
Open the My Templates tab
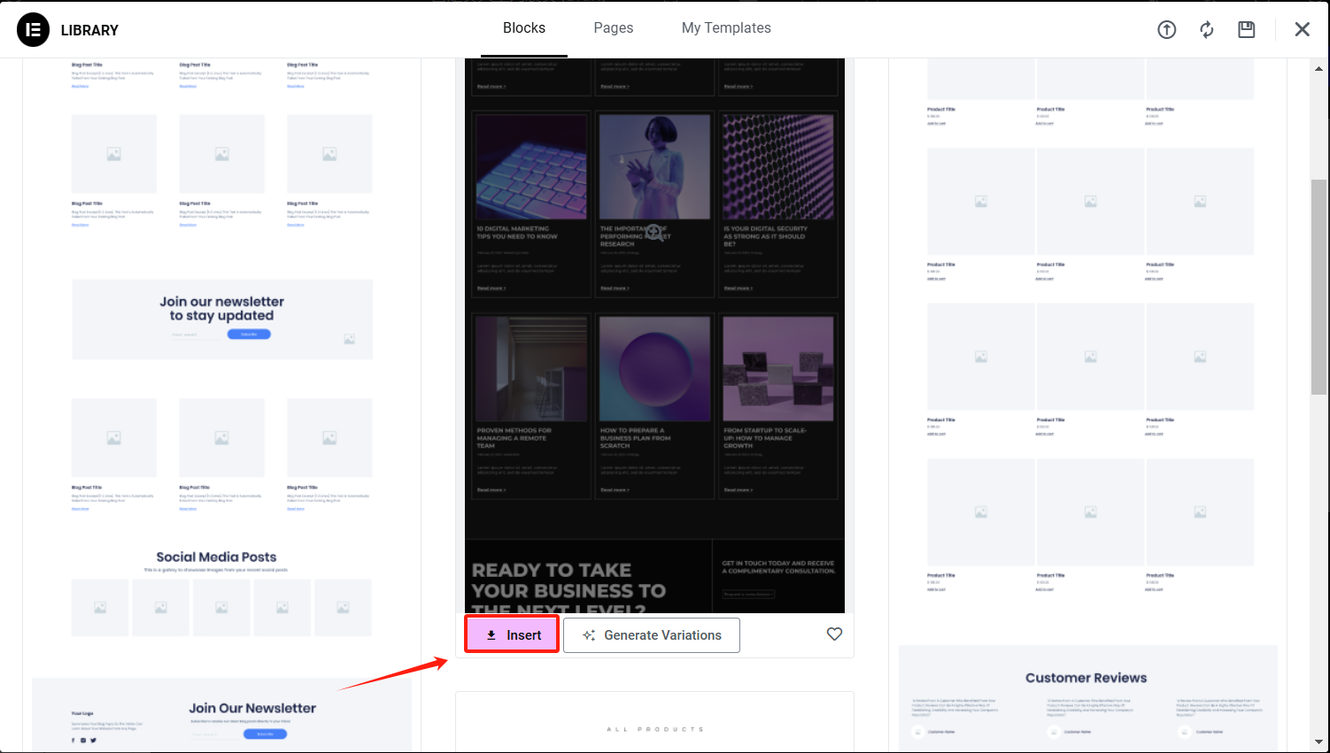pos(725,27)
